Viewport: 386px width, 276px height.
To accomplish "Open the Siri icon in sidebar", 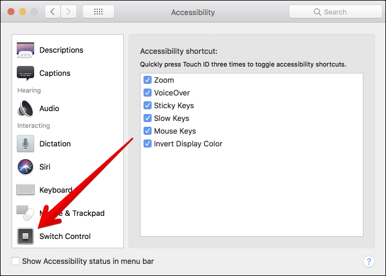I will click(25, 167).
